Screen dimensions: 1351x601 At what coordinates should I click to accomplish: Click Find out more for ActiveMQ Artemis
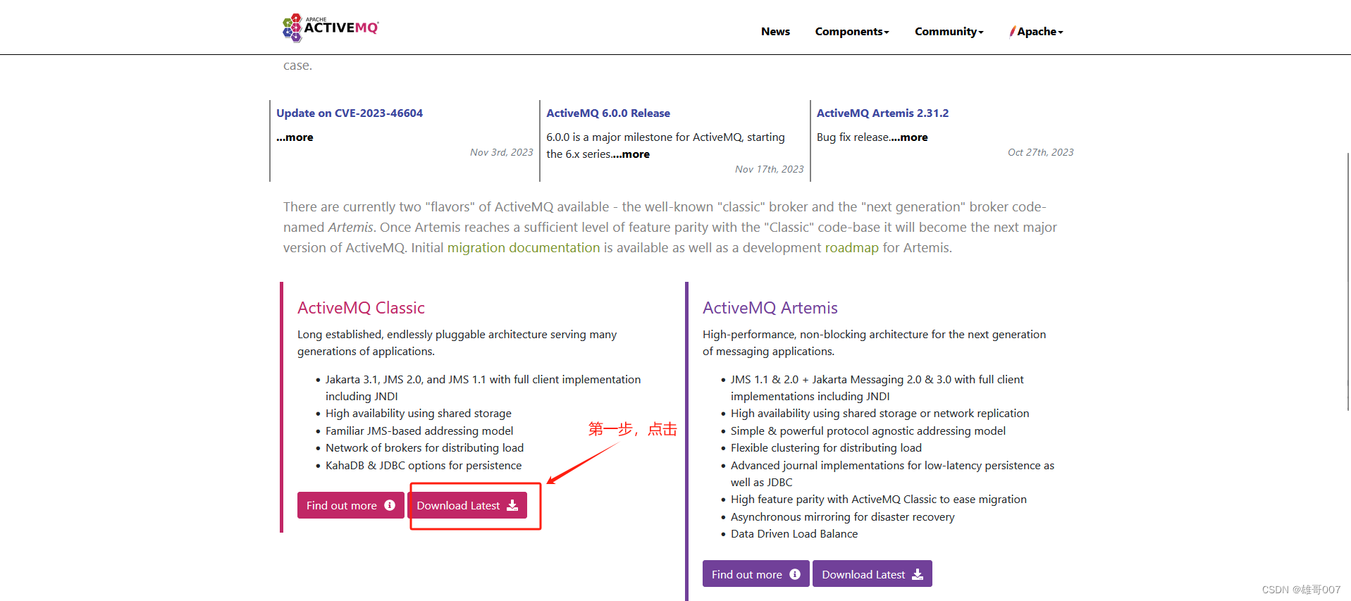(x=756, y=574)
